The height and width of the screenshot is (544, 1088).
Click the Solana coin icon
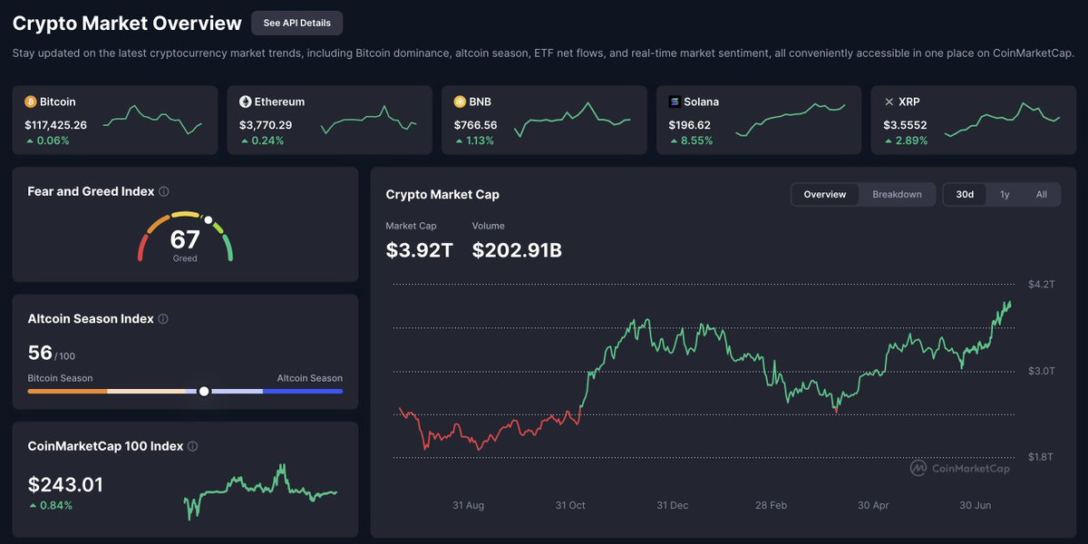click(x=673, y=102)
